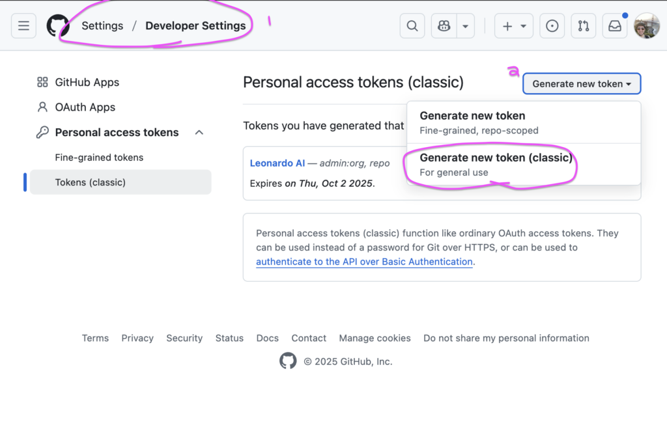Viewport: 667px width, 421px height.
Task: Open the Status footer link
Action: 229,338
